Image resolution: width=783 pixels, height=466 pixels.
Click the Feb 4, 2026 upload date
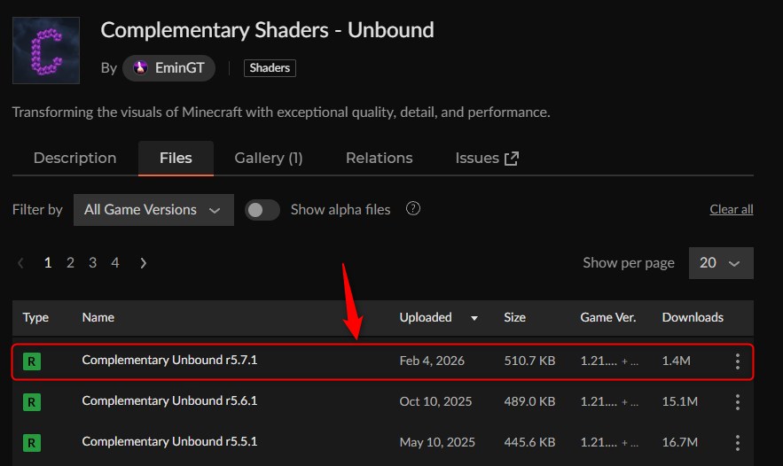tap(432, 361)
